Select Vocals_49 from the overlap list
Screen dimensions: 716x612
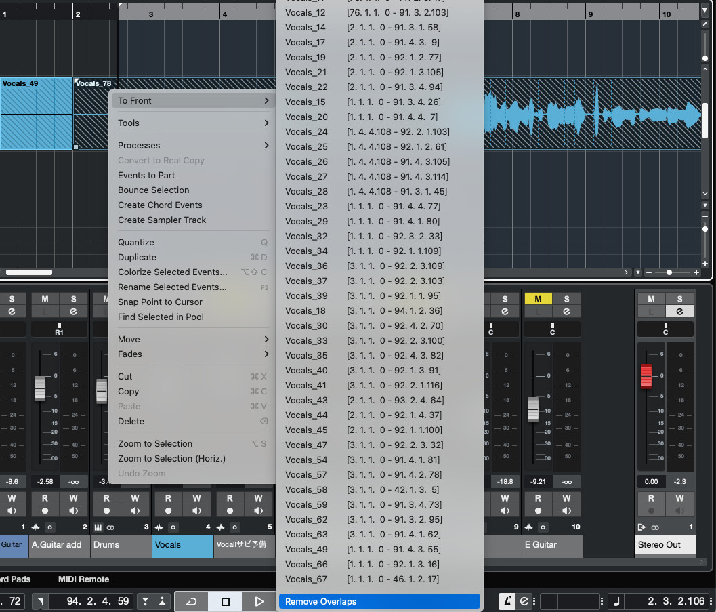[307, 549]
